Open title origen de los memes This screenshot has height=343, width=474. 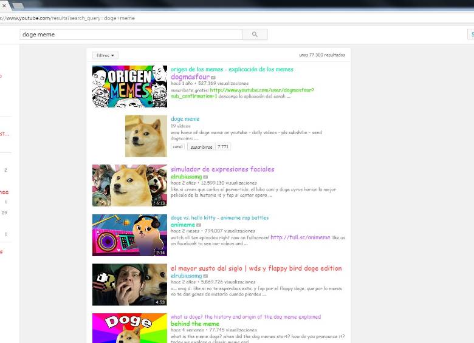coord(232,69)
